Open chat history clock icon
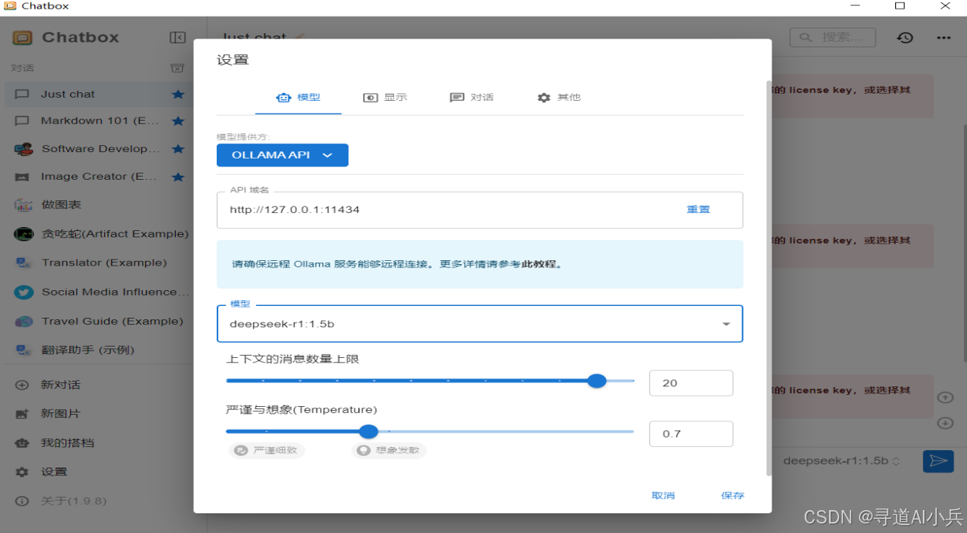The width and height of the screenshot is (967, 533). pyautogui.click(x=905, y=37)
